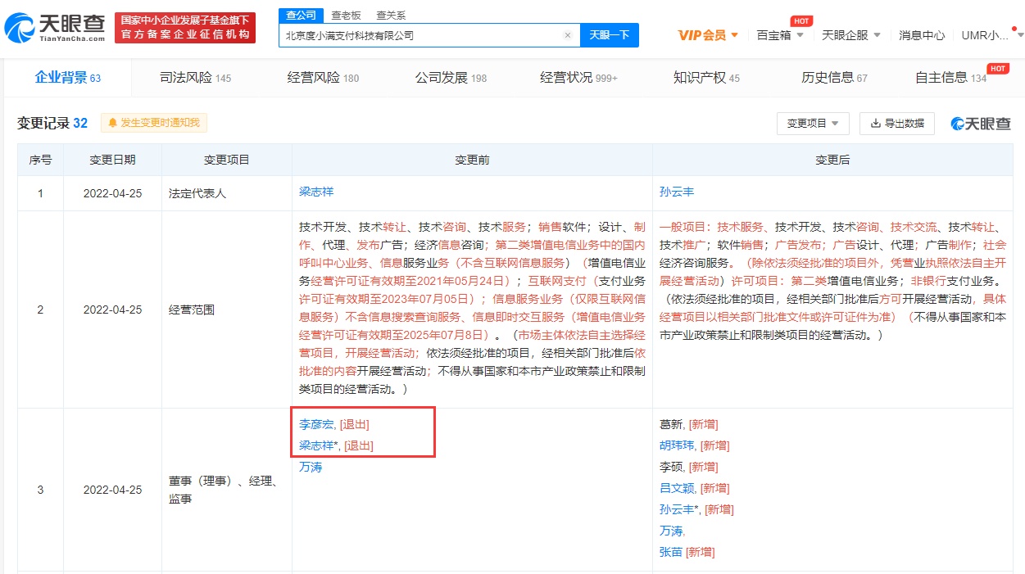Click the 2022-04-25 date in the 法定代表人 row

point(112,193)
